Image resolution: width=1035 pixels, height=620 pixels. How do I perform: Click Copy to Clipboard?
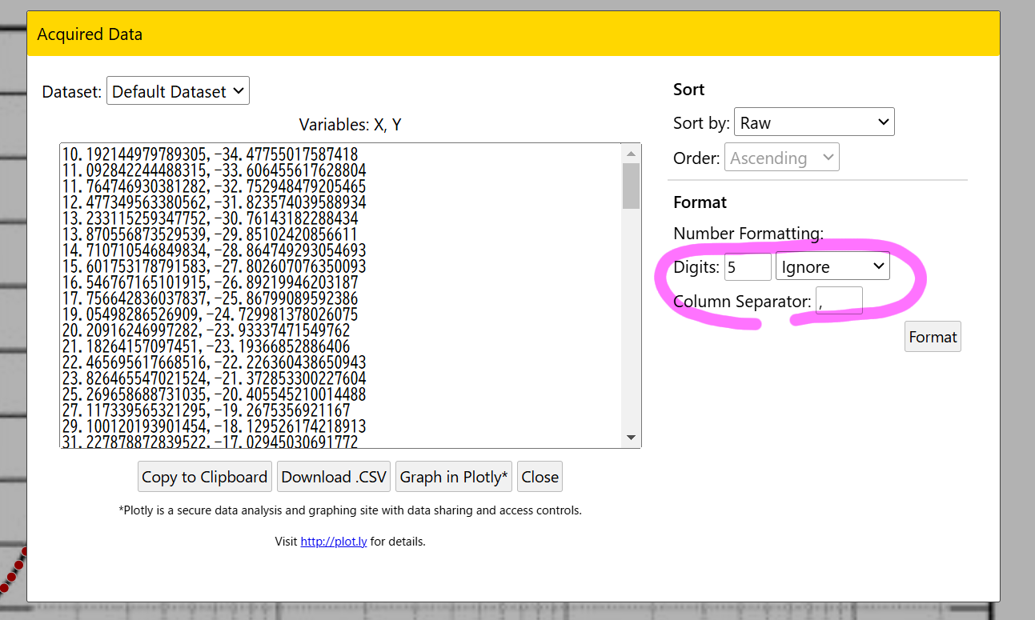(204, 477)
